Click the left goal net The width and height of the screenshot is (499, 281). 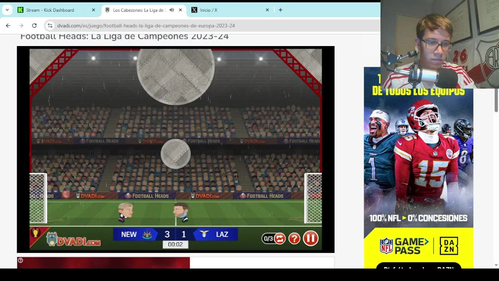(38, 198)
